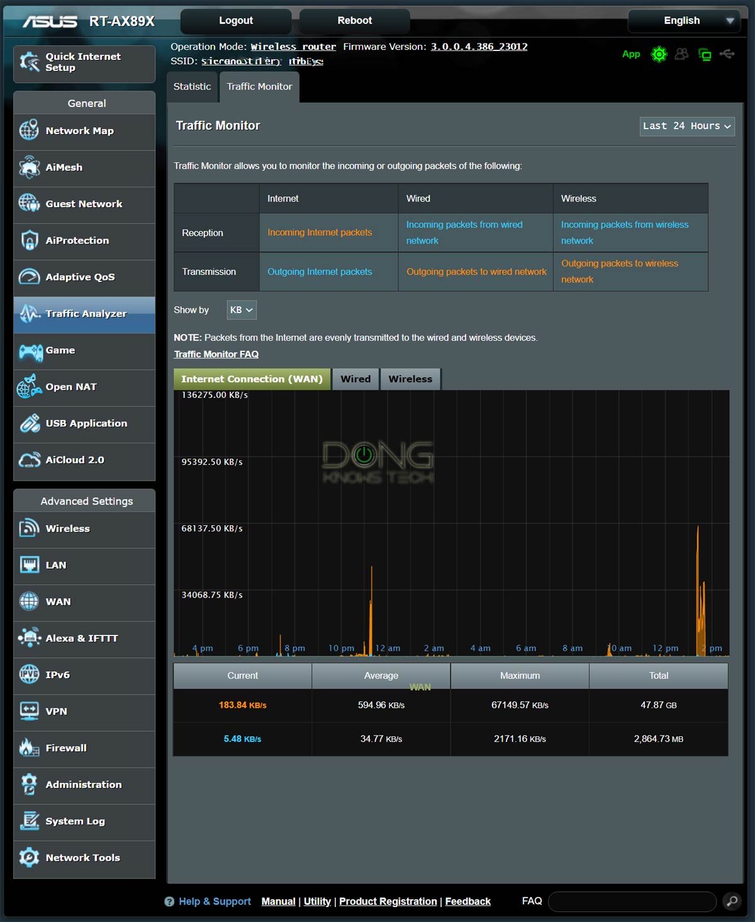
Task: Open the Network Tools icon
Action: click(29, 857)
